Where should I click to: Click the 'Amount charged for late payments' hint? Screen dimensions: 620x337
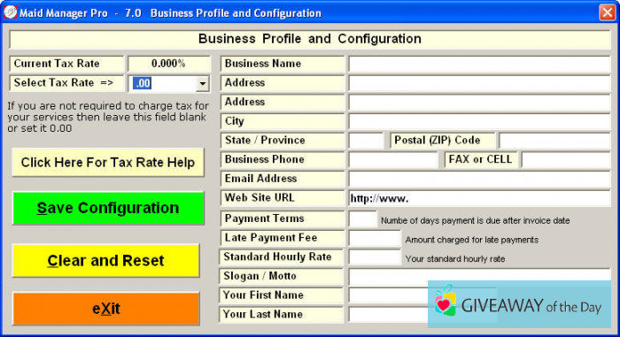(472, 240)
